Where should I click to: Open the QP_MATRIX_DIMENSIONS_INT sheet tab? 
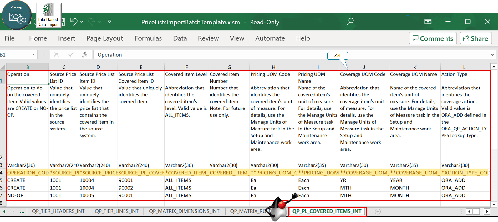tap(184, 211)
